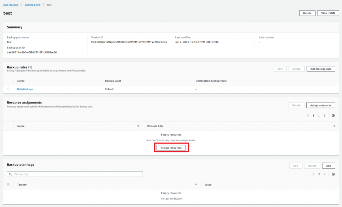
Task: Open the DailyBackups rule details
Action: click(25, 89)
